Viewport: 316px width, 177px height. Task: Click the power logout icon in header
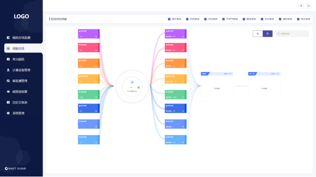[x=309, y=5]
